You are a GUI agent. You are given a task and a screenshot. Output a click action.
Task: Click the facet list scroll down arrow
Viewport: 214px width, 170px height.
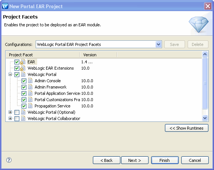coord(205,118)
